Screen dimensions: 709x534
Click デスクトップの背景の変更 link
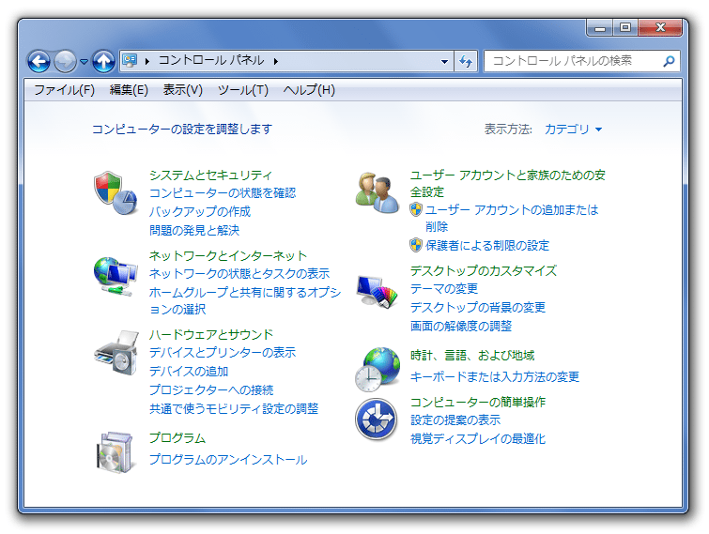point(477,307)
